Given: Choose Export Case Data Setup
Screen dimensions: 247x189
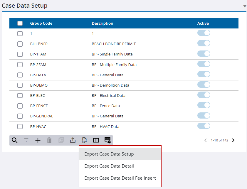Looking at the screenshot, I should pos(109,154).
